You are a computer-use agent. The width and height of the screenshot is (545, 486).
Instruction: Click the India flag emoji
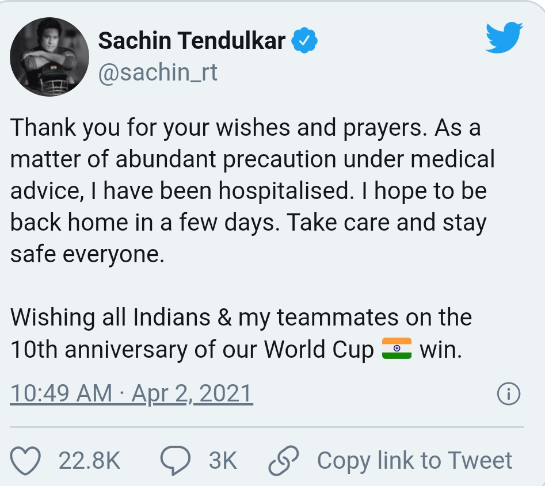click(x=397, y=349)
